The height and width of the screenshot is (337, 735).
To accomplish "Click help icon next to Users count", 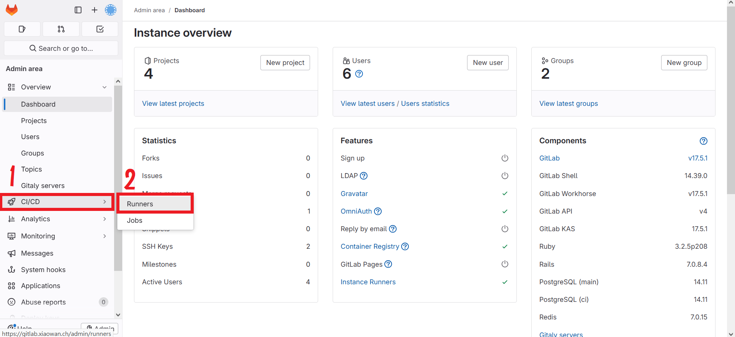I will (359, 74).
